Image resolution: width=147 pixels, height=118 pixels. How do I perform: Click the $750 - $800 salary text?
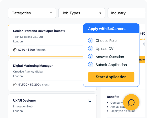(26, 50)
